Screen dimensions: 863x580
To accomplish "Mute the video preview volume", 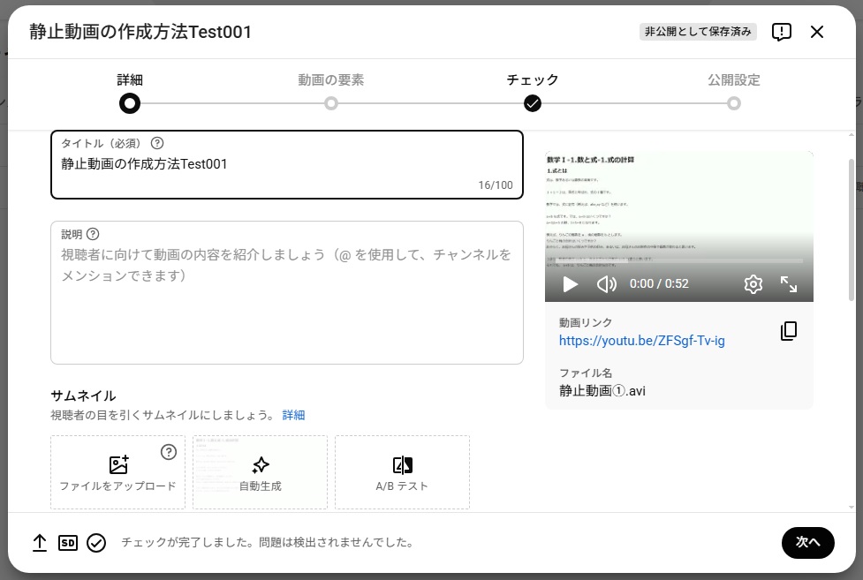I will pos(606,284).
